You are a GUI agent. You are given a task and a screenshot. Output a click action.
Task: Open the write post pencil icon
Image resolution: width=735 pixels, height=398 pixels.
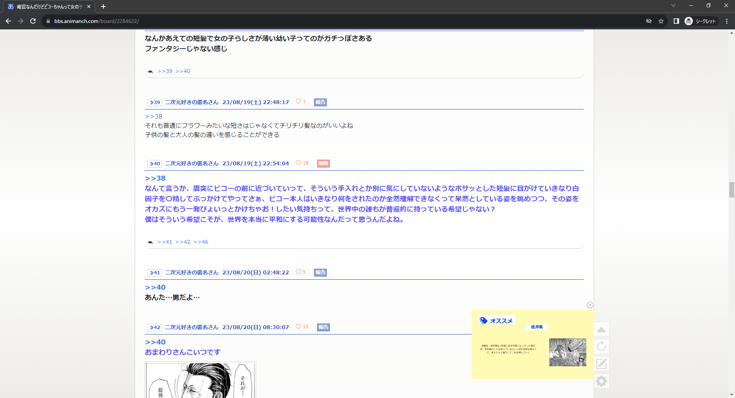[x=601, y=364]
